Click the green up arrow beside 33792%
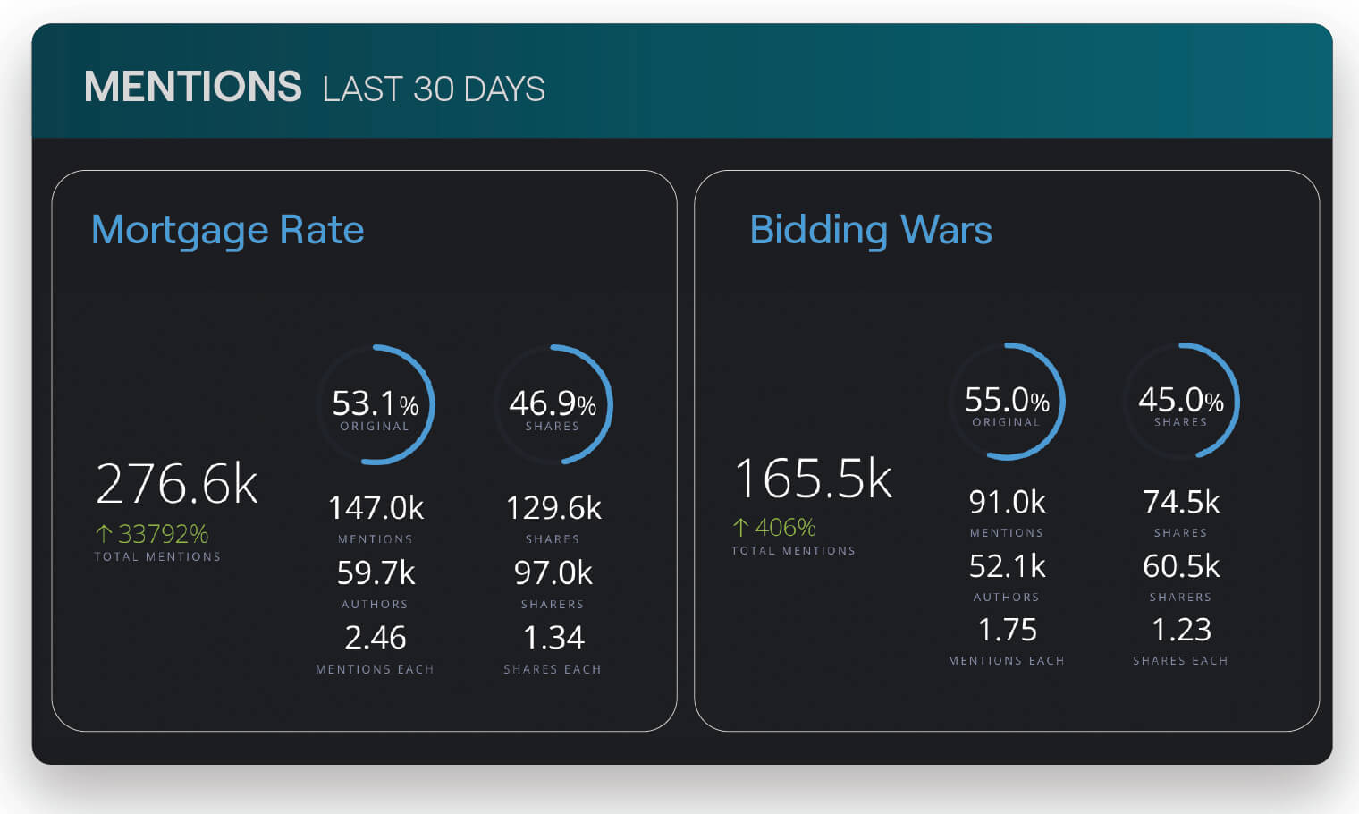The image size is (1359, 814). [x=104, y=534]
